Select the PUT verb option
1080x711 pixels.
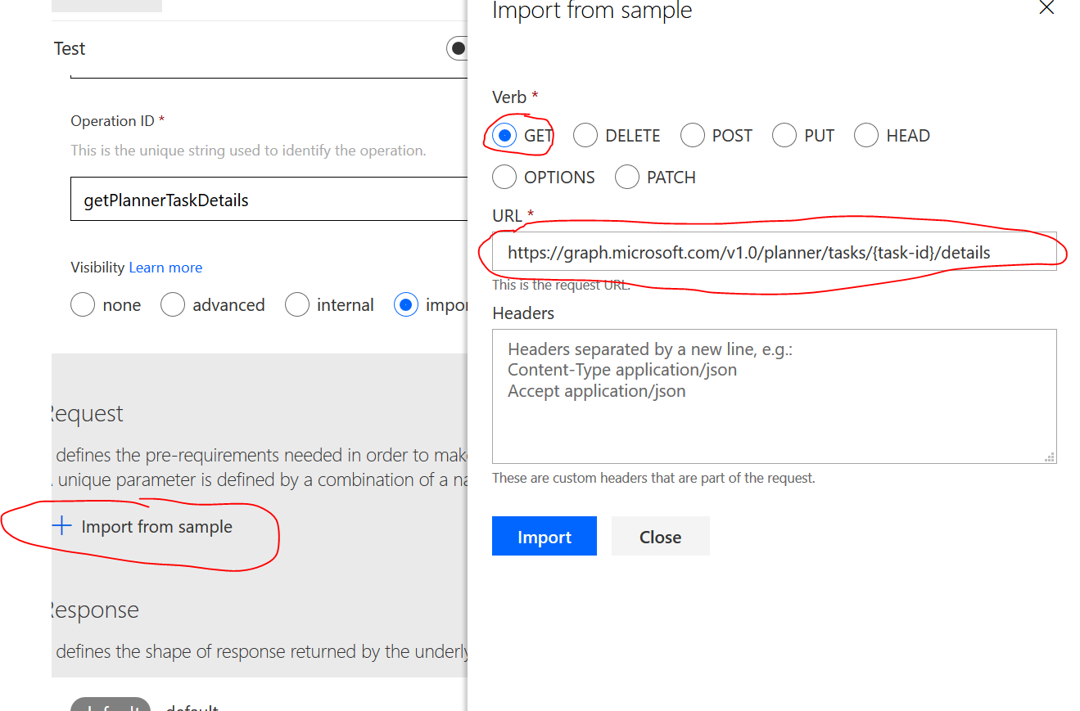pyautogui.click(x=784, y=136)
